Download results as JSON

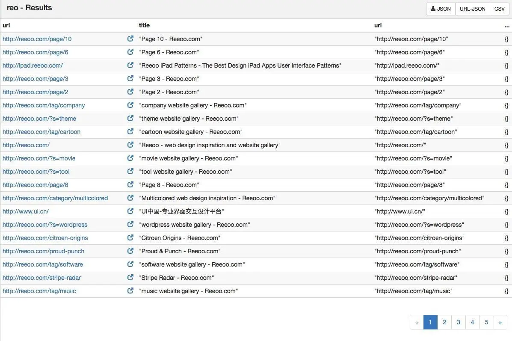441,9
